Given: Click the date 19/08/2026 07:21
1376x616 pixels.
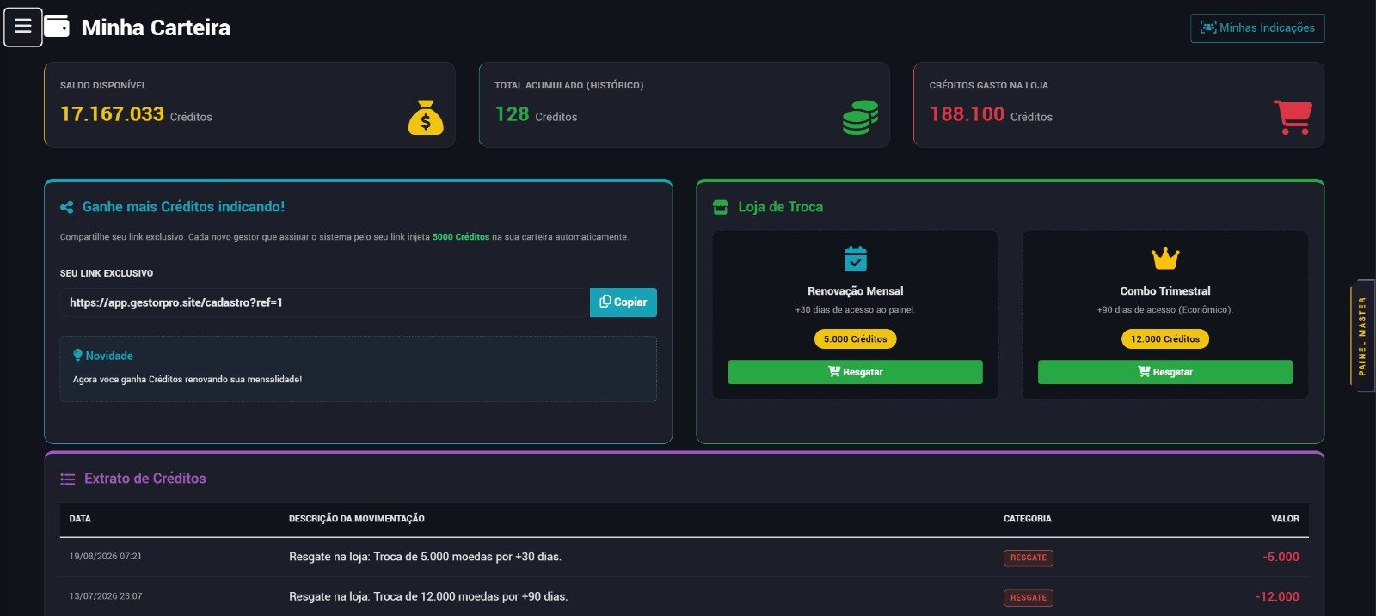Looking at the screenshot, I should 106,557.
